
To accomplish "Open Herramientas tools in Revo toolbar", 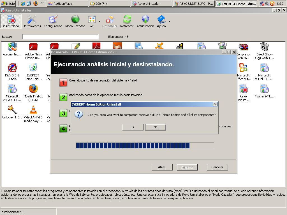I will [32, 21].
